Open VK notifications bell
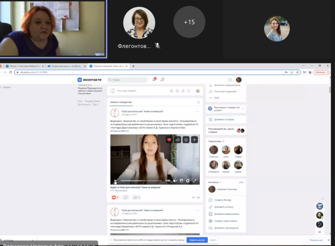The height and width of the screenshot is (246, 335). click(154, 80)
